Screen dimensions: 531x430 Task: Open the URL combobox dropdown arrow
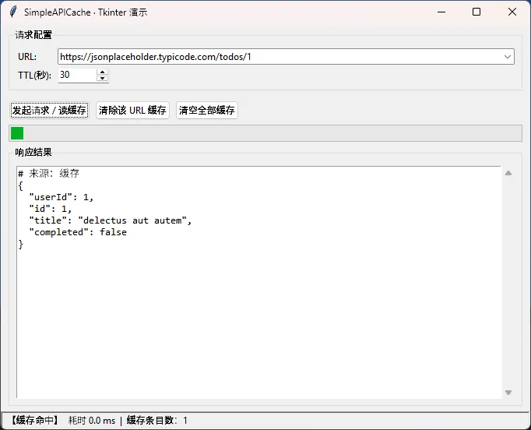508,57
